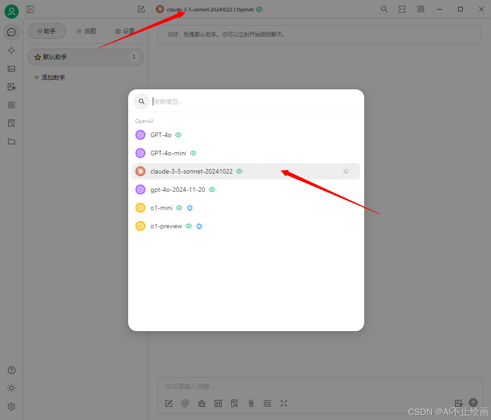Pin the claude-3-5-sonnet-20241022 model
491x420 pixels.
point(346,171)
